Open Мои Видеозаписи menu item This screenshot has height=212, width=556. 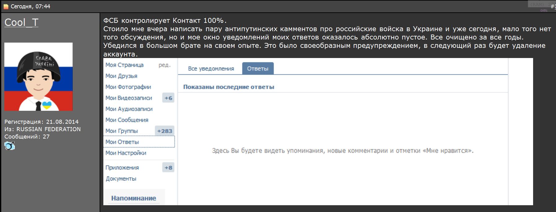(129, 98)
